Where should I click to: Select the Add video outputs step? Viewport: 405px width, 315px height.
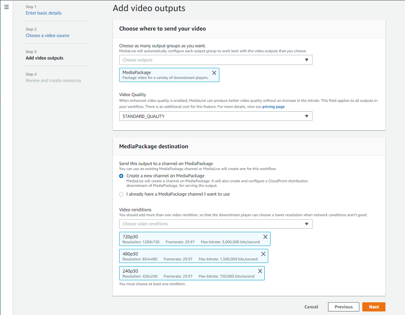pos(45,58)
